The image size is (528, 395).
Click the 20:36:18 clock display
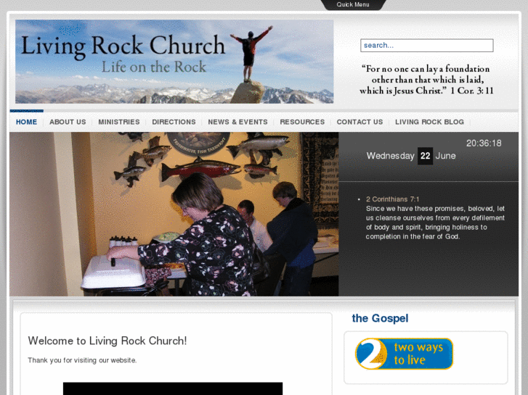point(484,144)
